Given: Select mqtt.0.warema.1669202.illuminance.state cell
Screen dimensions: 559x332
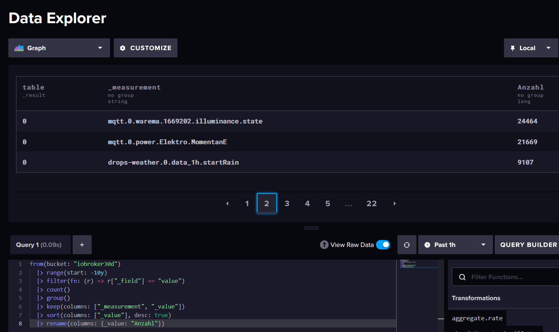Looking at the screenshot, I should click(185, 121).
